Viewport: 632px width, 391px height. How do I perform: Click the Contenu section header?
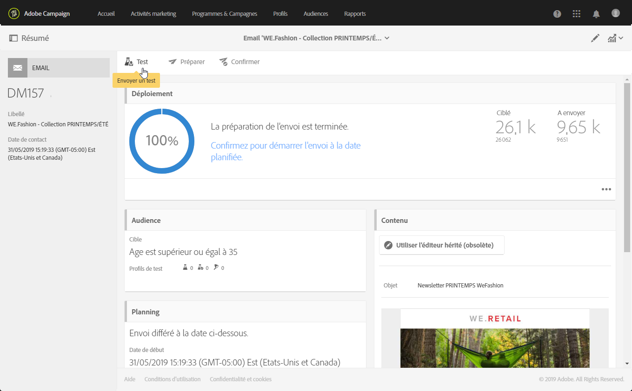pyautogui.click(x=394, y=220)
